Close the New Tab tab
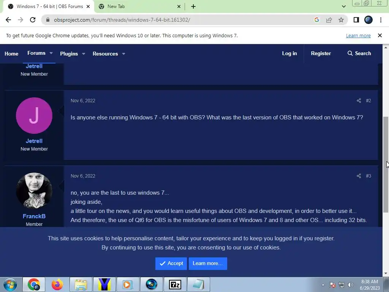This screenshot has width=389, height=292. coord(179,6)
